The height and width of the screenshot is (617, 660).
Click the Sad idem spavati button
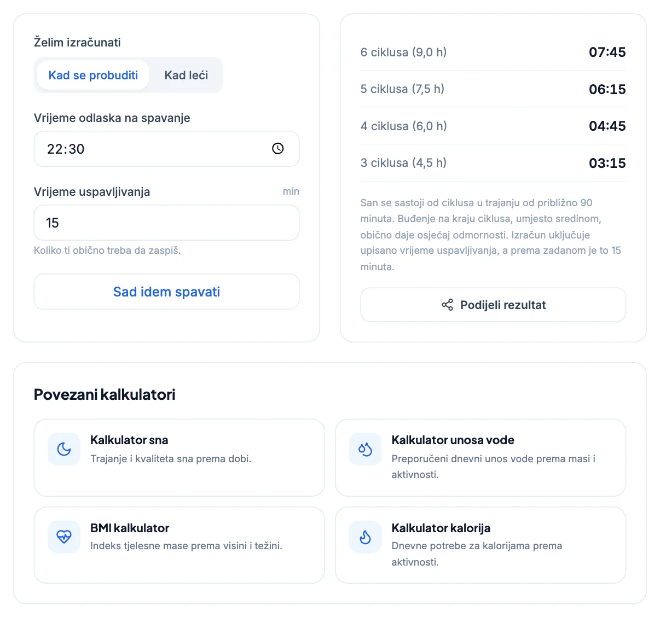click(166, 292)
